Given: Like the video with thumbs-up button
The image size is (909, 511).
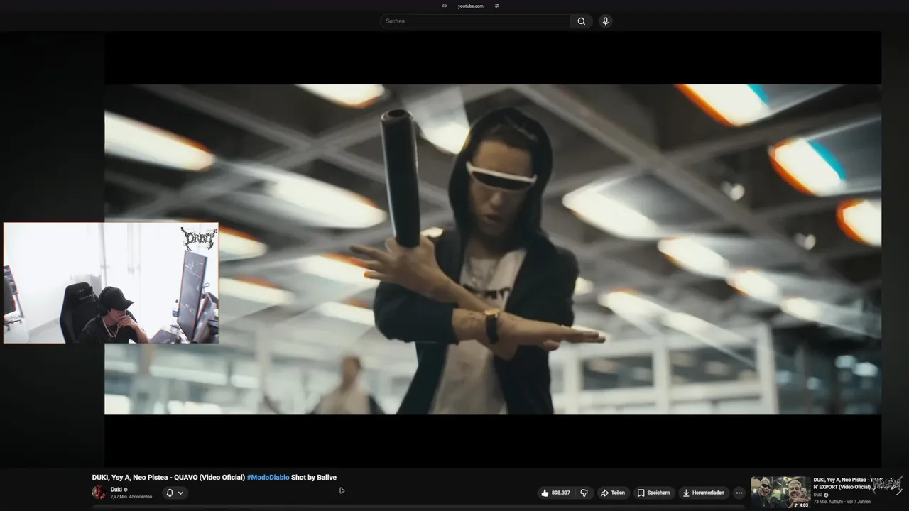Looking at the screenshot, I should click(x=556, y=493).
